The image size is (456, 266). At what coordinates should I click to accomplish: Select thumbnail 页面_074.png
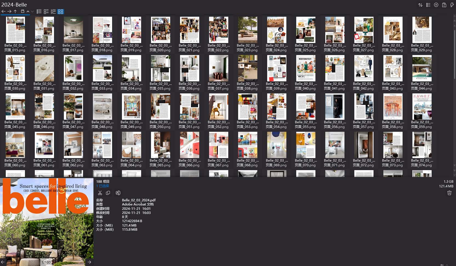(422, 145)
